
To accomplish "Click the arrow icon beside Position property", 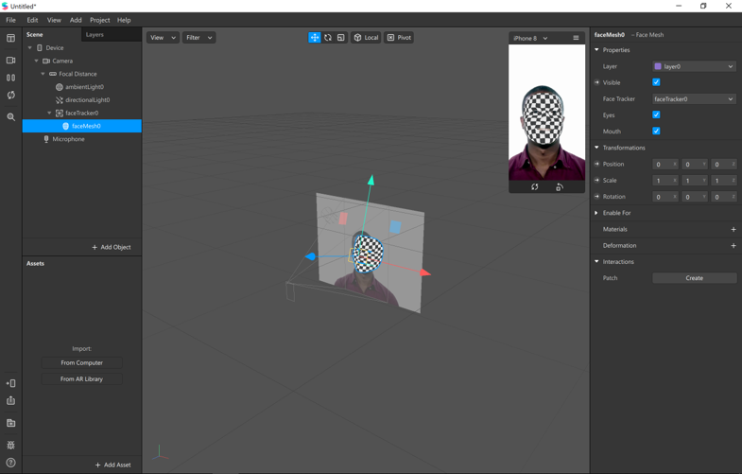I will pyautogui.click(x=596, y=164).
